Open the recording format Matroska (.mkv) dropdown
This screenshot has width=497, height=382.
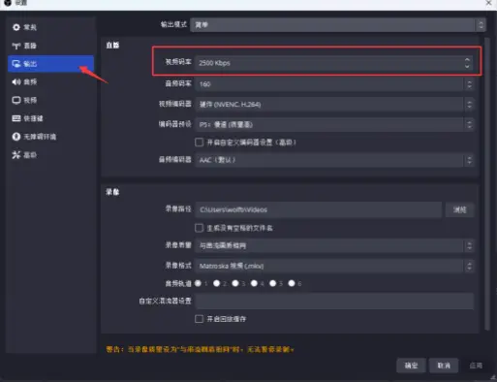coord(334,266)
